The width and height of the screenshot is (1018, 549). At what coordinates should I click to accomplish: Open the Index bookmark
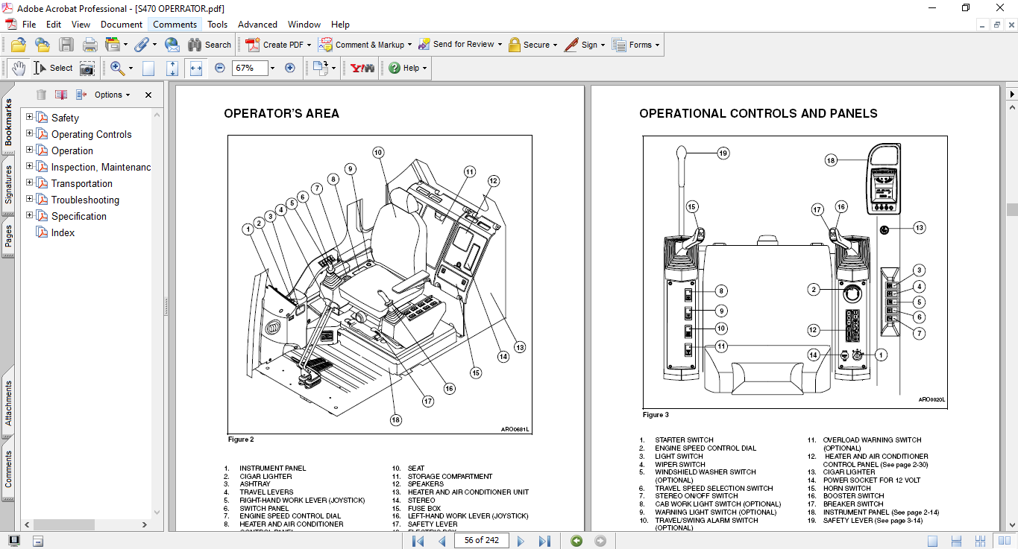pos(63,232)
